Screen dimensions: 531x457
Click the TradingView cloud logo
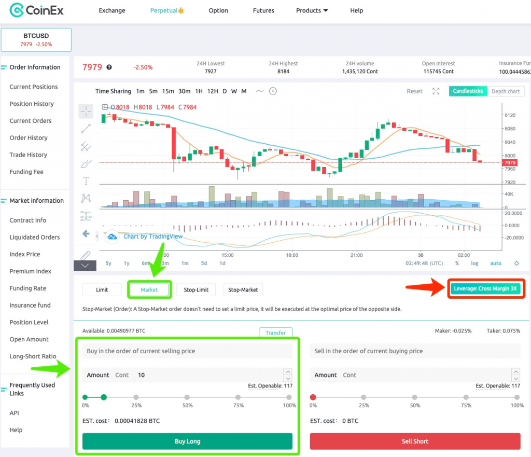(112, 237)
